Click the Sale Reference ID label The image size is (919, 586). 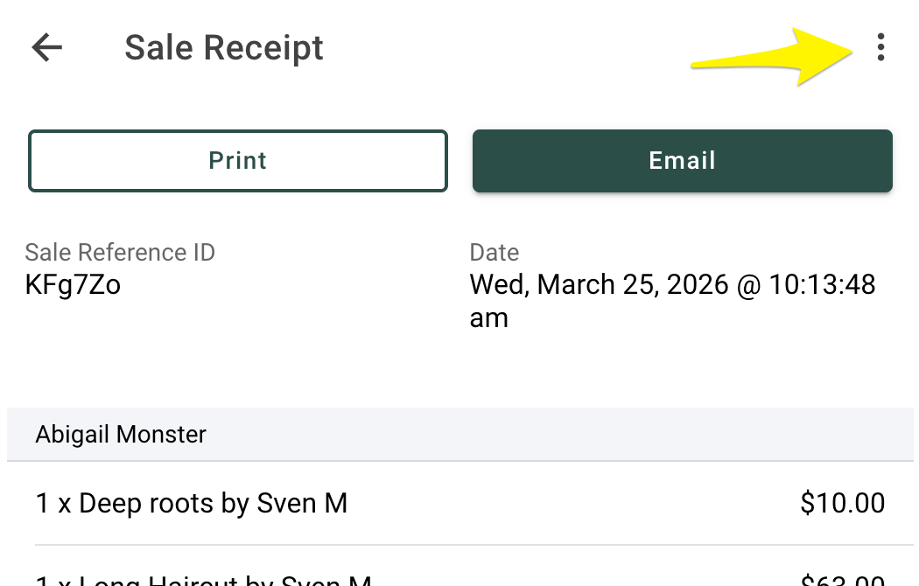(120, 253)
